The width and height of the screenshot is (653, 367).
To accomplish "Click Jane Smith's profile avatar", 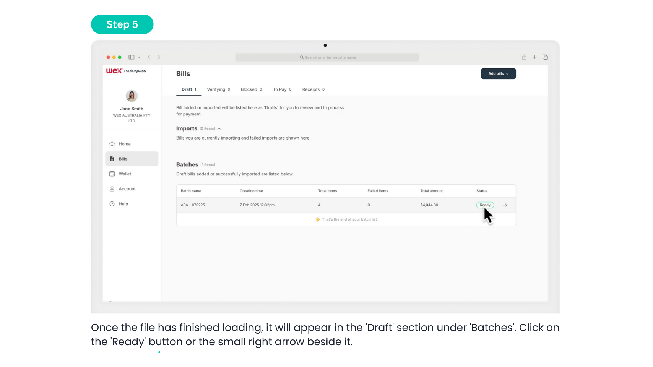I will pos(132,96).
